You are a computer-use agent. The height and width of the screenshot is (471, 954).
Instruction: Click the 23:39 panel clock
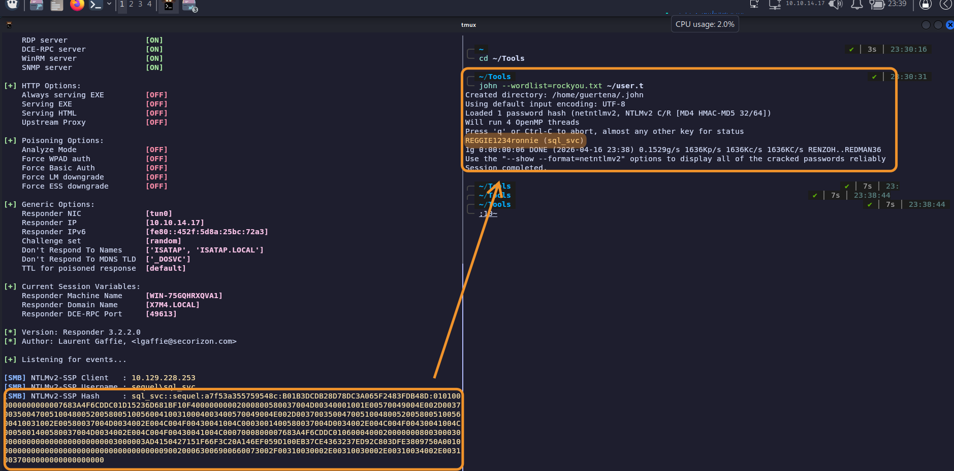pyautogui.click(x=897, y=4)
